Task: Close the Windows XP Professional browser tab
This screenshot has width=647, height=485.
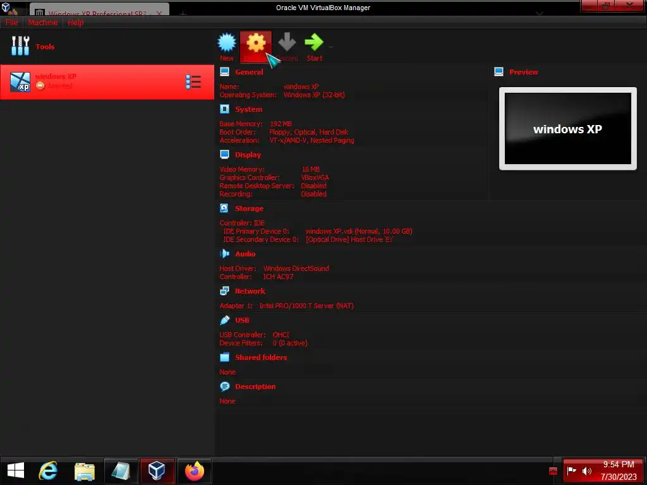Action: 159,13
